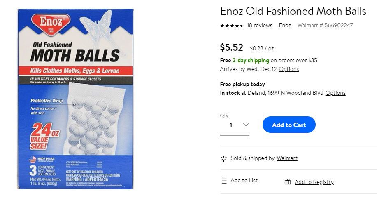Click the Add to Registry link
This screenshot has height=198, width=377.
(314, 182)
